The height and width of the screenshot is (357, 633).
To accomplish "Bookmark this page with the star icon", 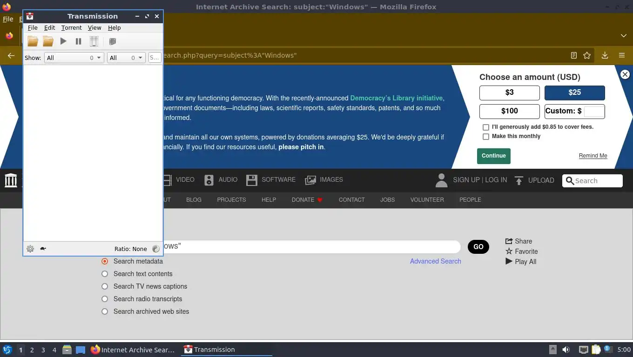I will click(x=587, y=55).
